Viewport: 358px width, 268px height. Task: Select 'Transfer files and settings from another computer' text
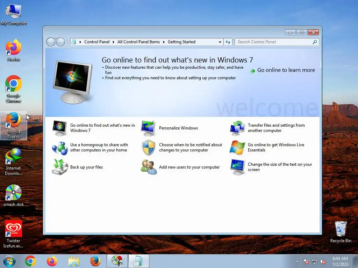point(276,128)
